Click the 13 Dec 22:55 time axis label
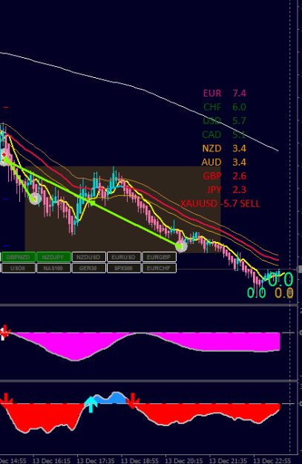302x464 pixels. click(272, 461)
